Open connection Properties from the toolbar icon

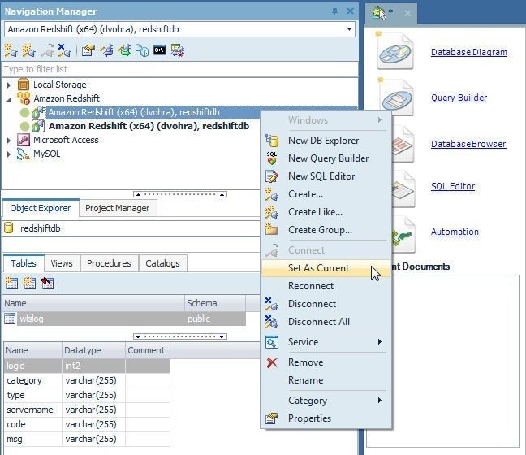(x=88, y=50)
